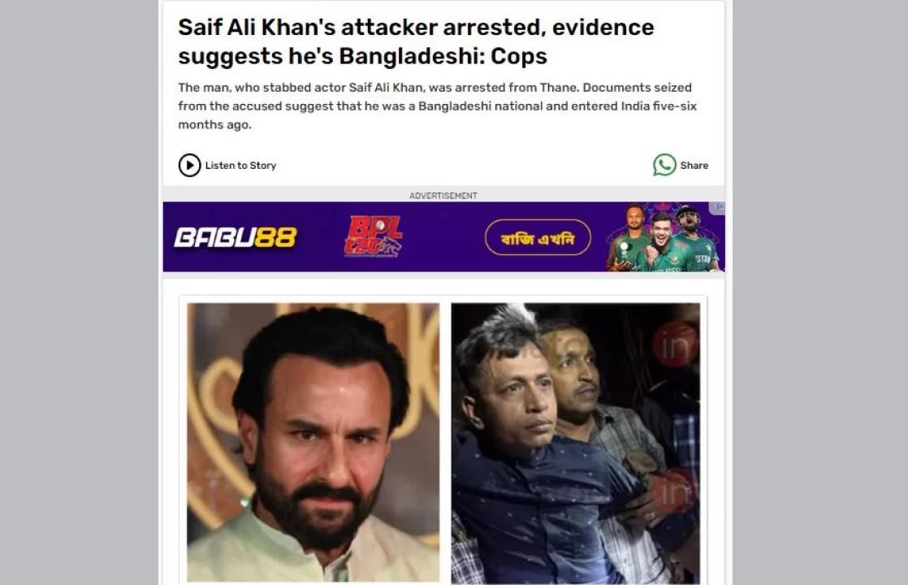Screen dimensions: 908x585
Task: Click the 'Share' text link
Action: tap(694, 166)
